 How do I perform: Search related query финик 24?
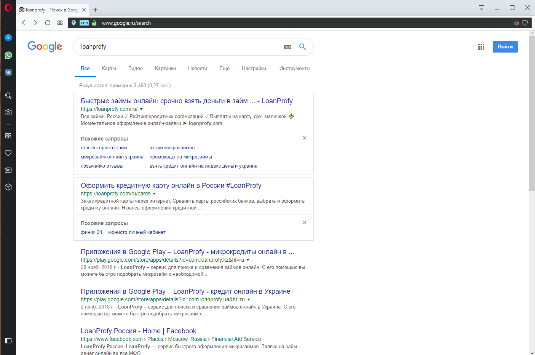click(91, 232)
